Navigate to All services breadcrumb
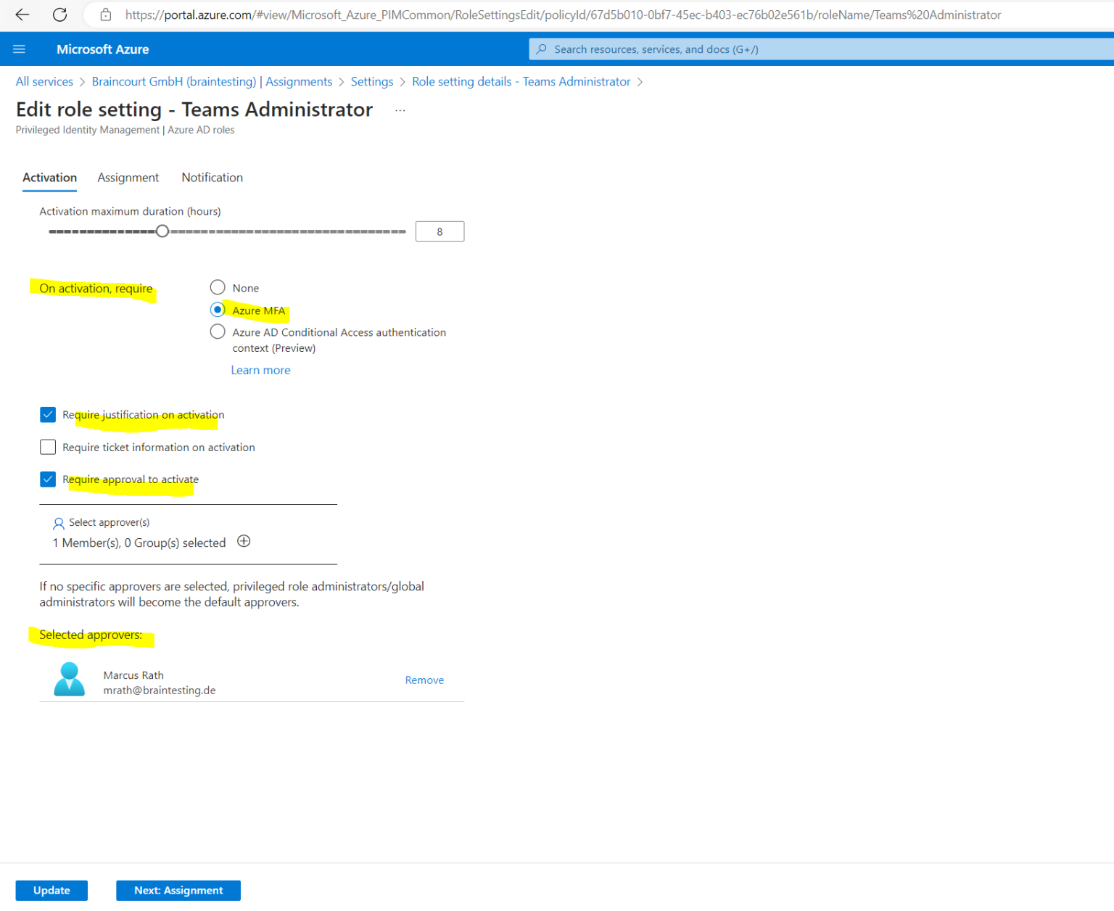The width and height of the screenshot is (1114, 911). pyautogui.click(x=44, y=81)
